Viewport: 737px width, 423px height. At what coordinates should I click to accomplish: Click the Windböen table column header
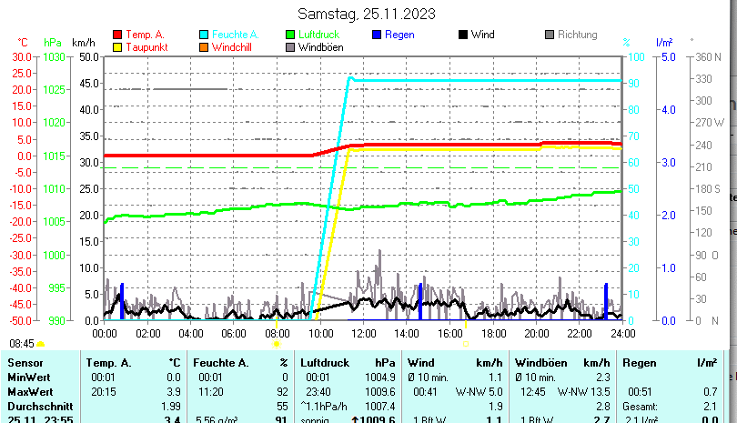539,363
